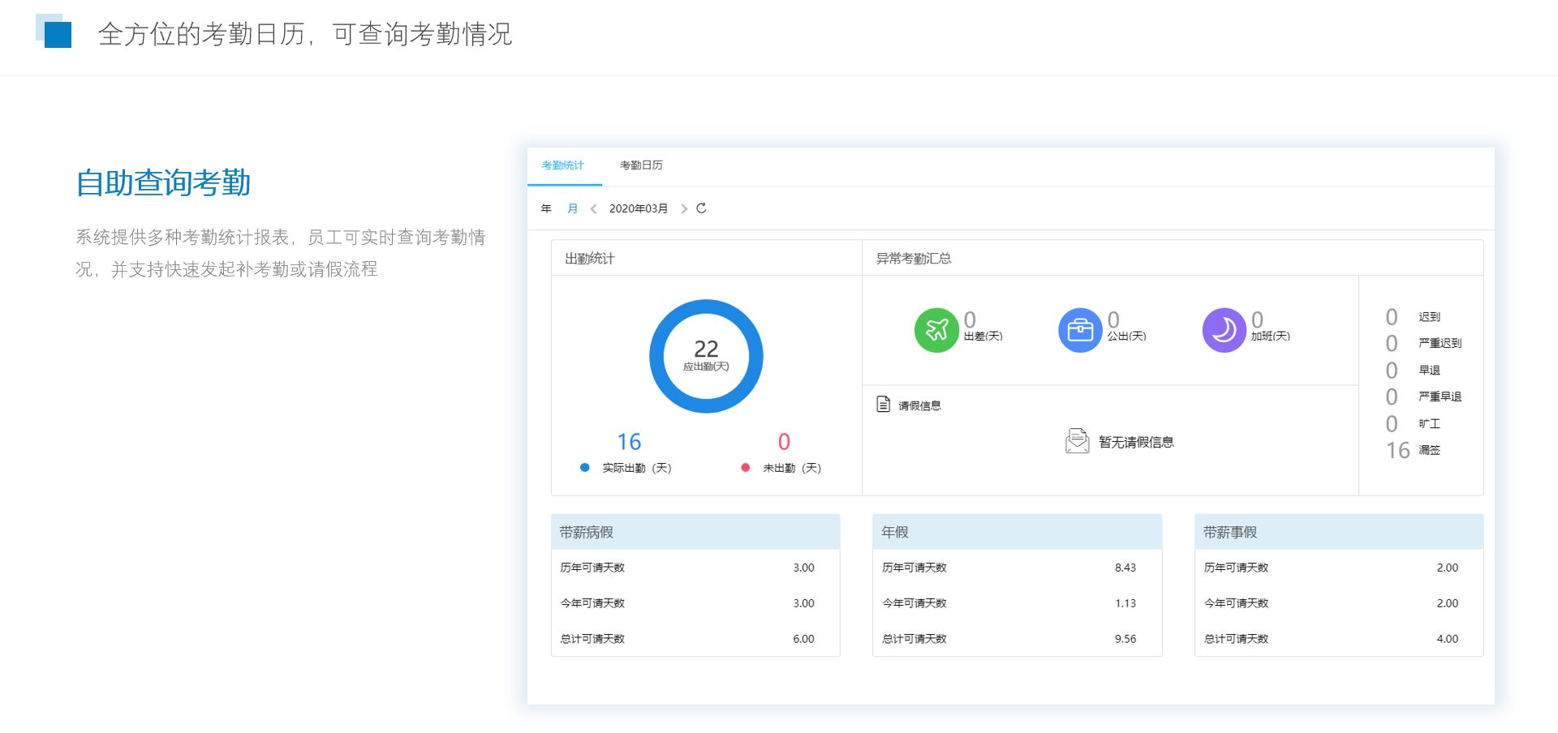Image resolution: width=1558 pixels, height=733 pixels.
Task: Click the envelope icon for 暂无请假信息
Action: 1077,441
